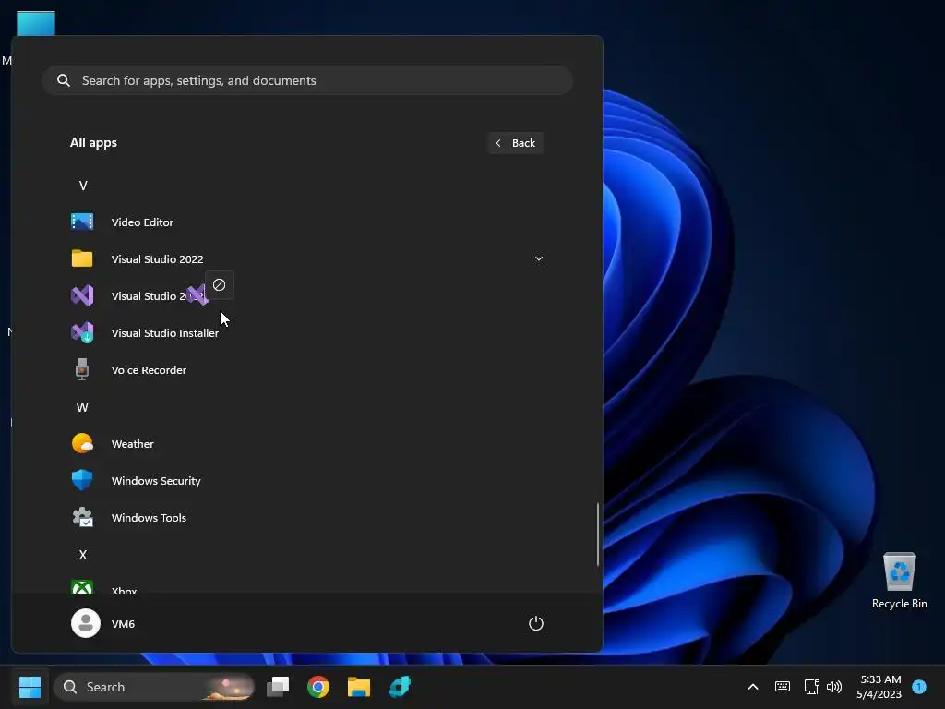
Task: Click the VM6 username text
Action: tap(123, 623)
